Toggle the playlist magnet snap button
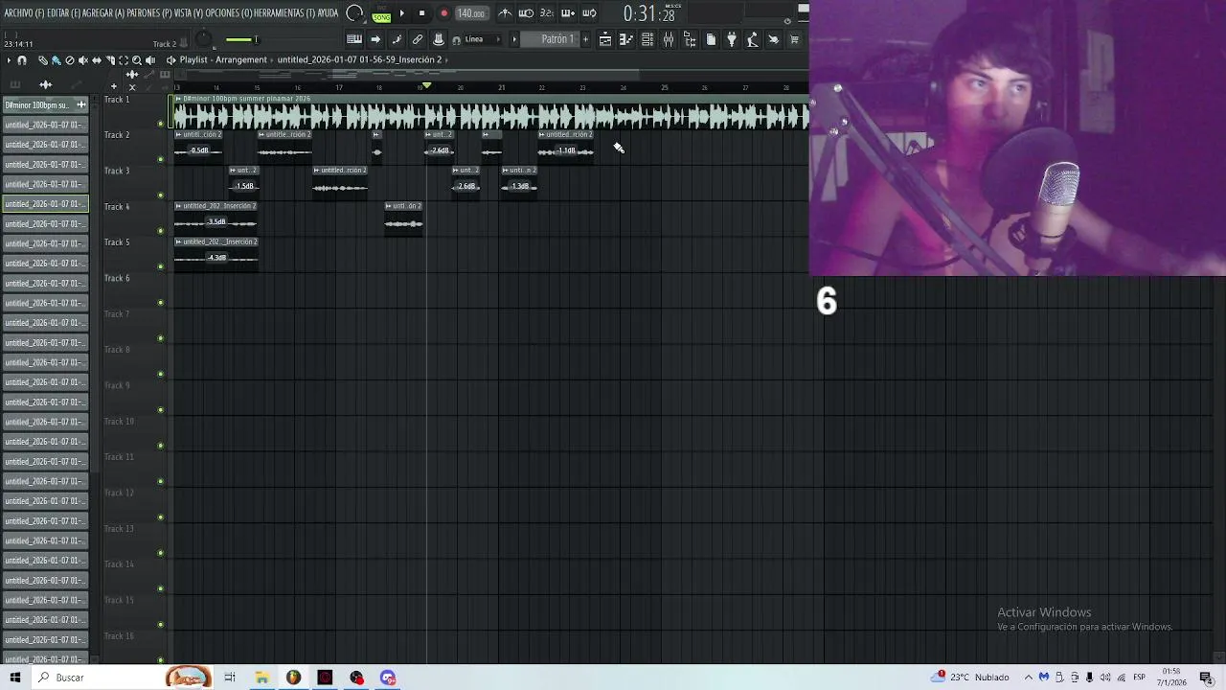This screenshot has height=690, width=1226. point(22,60)
